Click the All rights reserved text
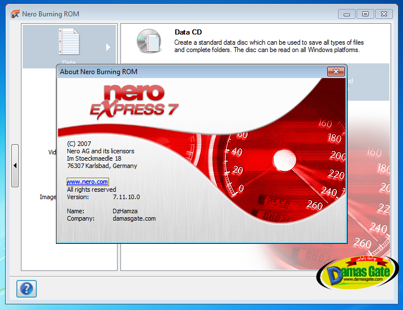Screen dimensions: 403x310 coord(92,190)
